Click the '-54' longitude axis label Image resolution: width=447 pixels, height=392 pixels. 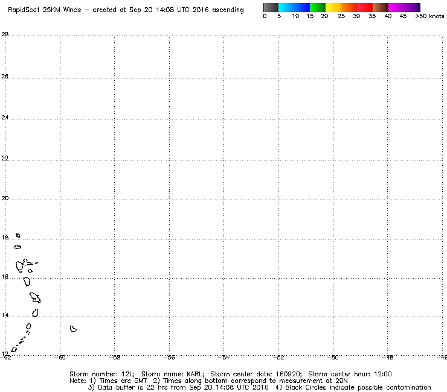point(224,358)
